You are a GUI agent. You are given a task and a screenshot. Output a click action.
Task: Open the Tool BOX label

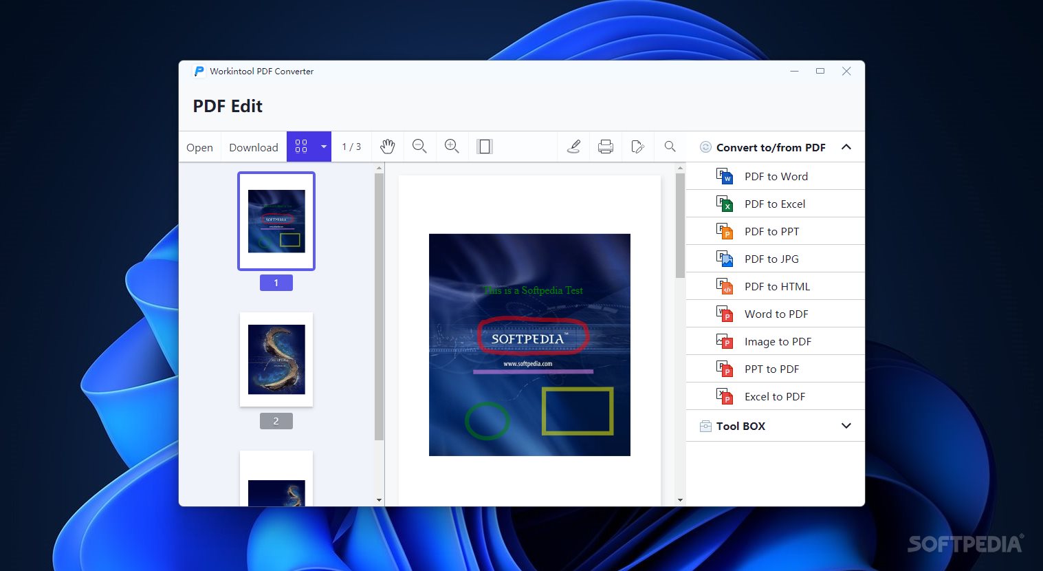(x=740, y=426)
